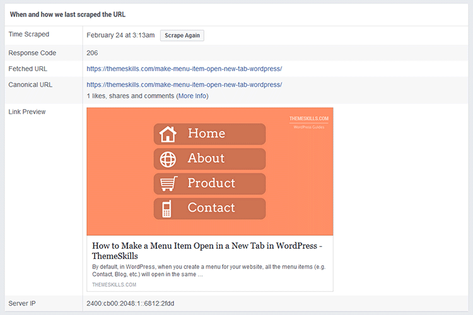The image size is (473, 315).
Task: Open the link preview article title
Action: click(x=207, y=251)
